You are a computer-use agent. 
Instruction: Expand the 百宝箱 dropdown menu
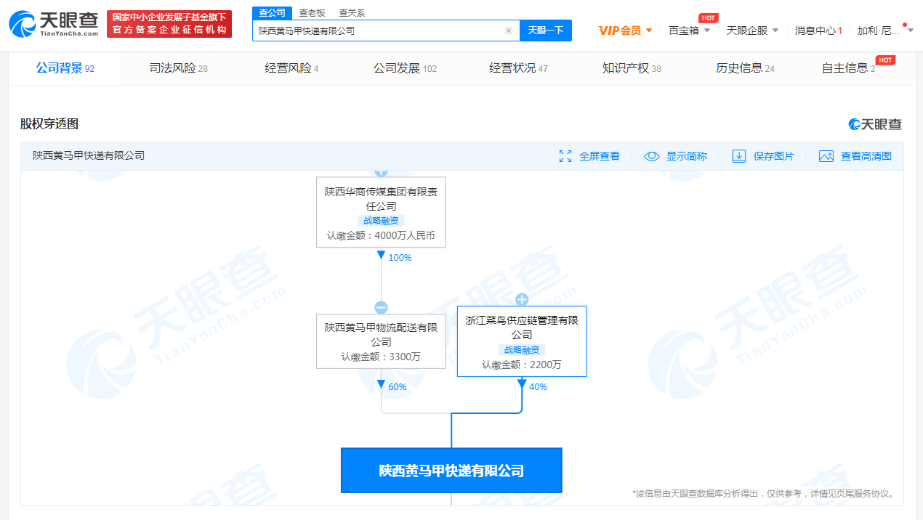(x=688, y=30)
